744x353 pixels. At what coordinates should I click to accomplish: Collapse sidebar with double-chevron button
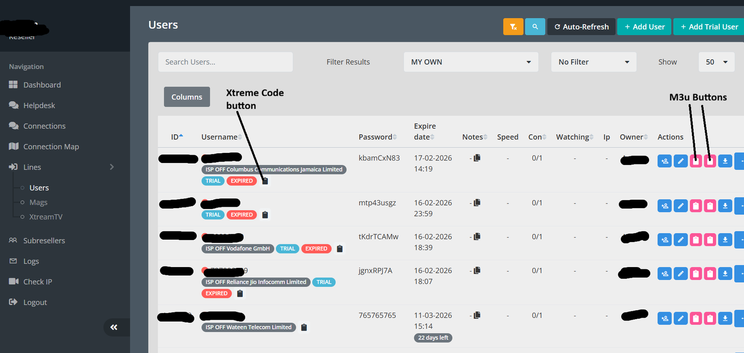point(114,327)
